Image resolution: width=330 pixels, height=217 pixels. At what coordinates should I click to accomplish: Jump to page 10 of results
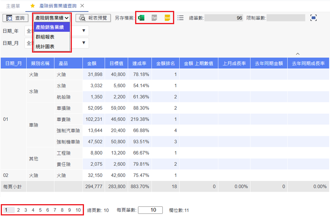click(x=78, y=210)
